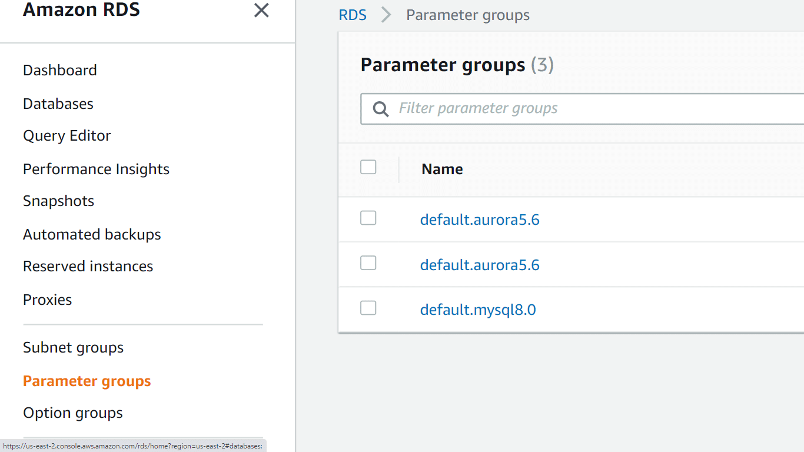The height and width of the screenshot is (452, 804).
Task: Check the default.mysql8.0 row
Action: tap(368, 307)
